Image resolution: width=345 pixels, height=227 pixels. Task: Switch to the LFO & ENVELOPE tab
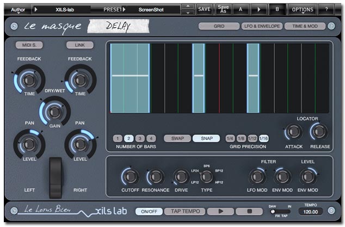[x=262, y=26]
